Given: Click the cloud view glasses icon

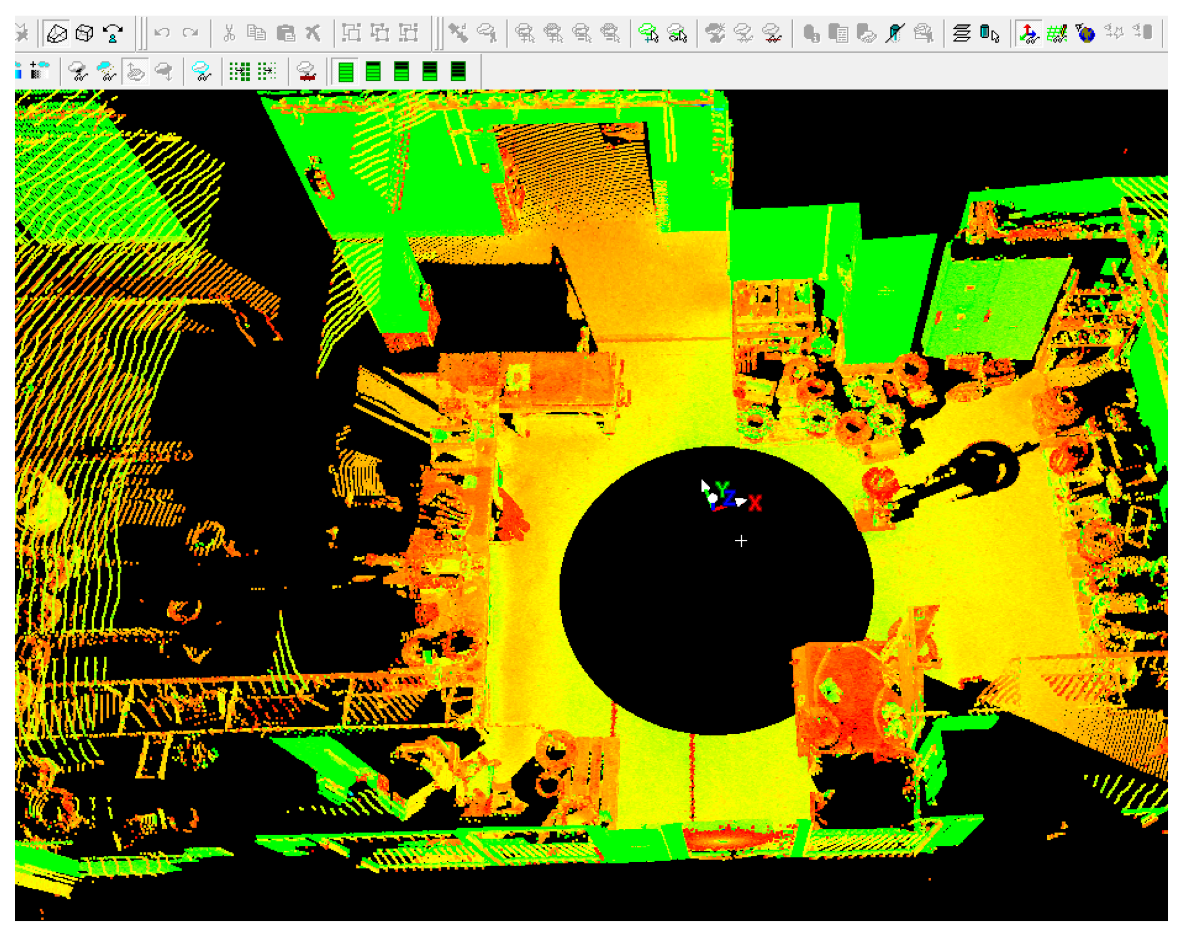Looking at the screenshot, I should [78, 72].
